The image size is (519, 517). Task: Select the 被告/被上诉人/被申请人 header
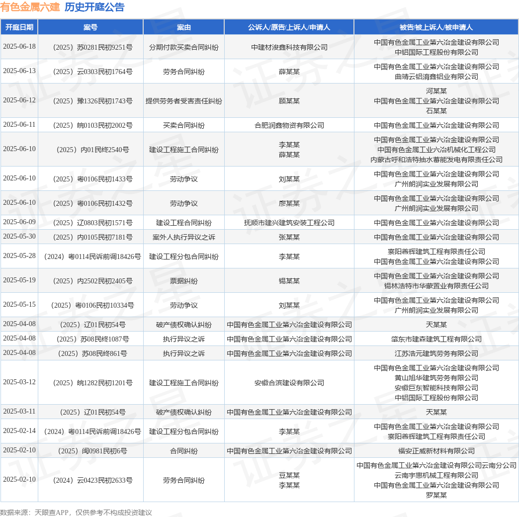pyautogui.click(x=436, y=27)
